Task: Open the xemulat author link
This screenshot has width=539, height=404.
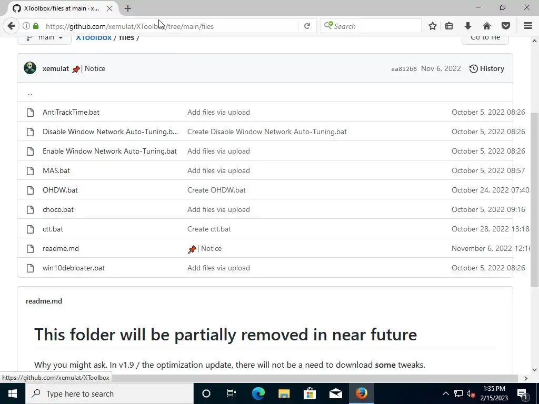Action: tap(56, 68)
